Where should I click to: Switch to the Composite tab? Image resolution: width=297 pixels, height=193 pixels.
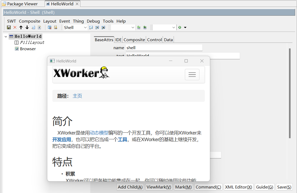click(x=134, y=39)
